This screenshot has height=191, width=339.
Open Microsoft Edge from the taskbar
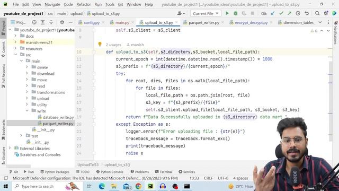click(x=102, y=186)
